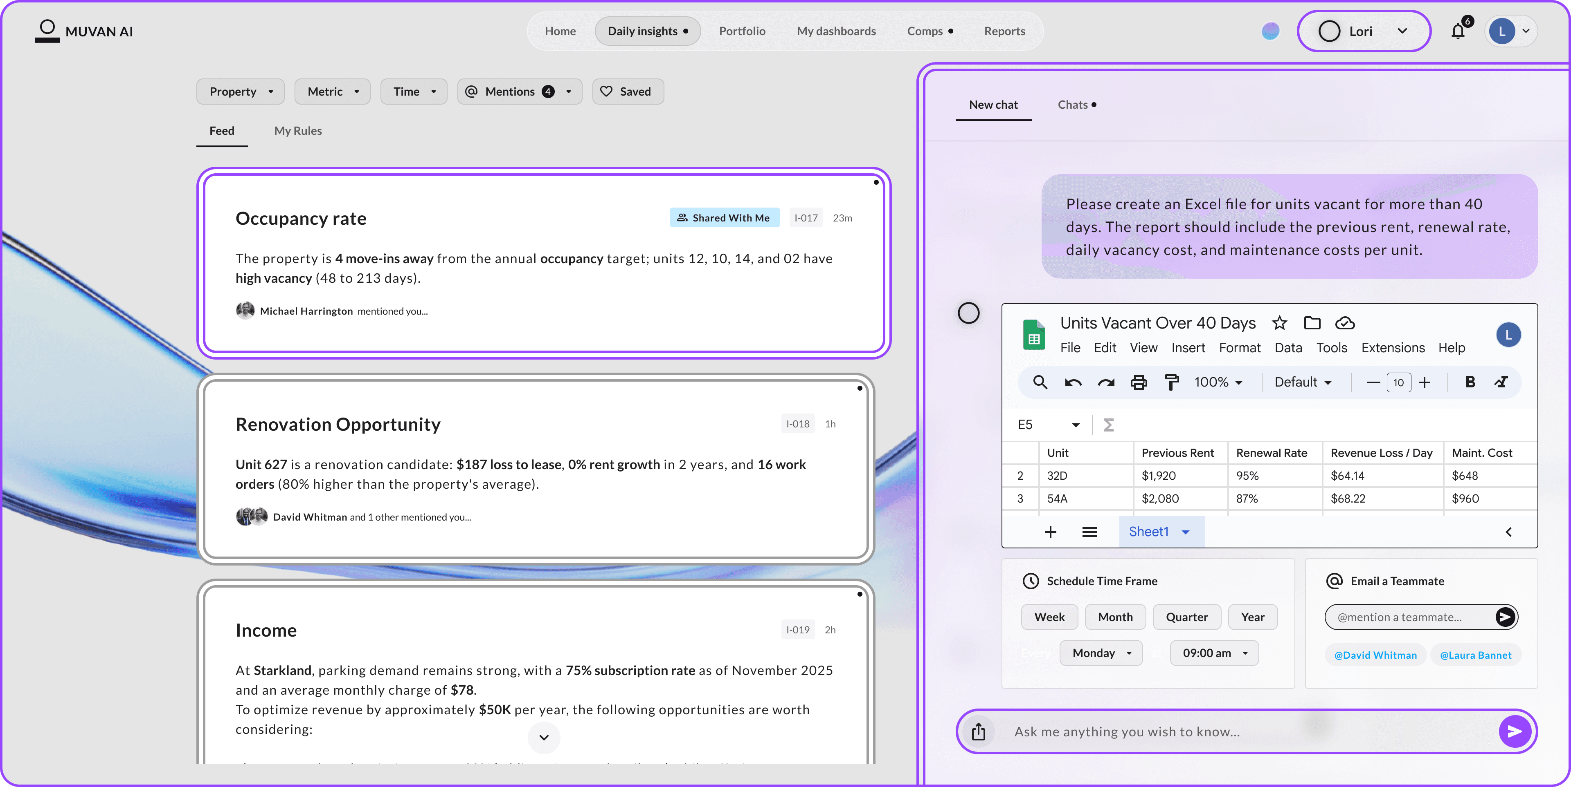Toggle the Saved heart filter
The image size is (1571, 787).
[x=628, y=92]
